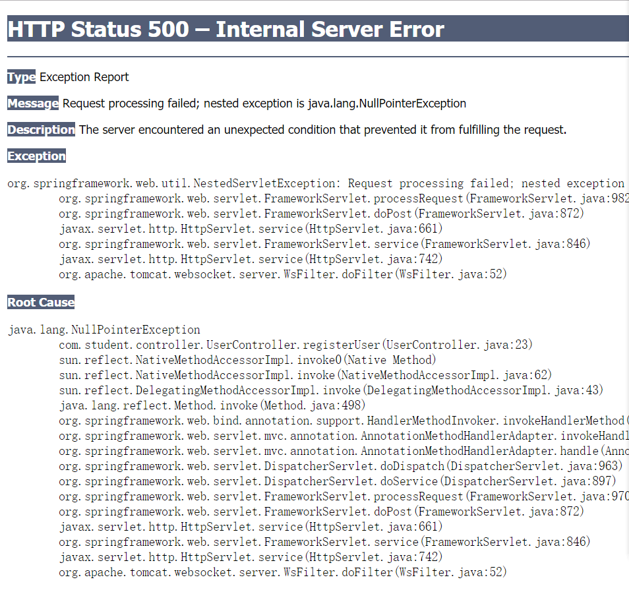Click FrameworkServlet.doPost line under Root Cause section

[x=321, y=512]
